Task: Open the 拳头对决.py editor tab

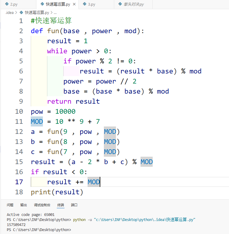Action: coord(133,4)
